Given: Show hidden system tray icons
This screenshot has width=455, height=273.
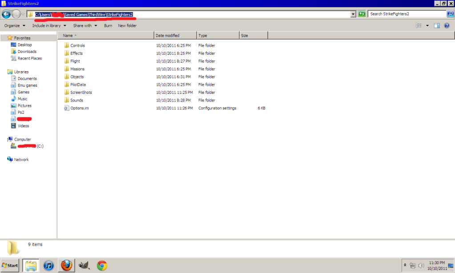Looking at the screenshot, I should (x=405, y=265).
